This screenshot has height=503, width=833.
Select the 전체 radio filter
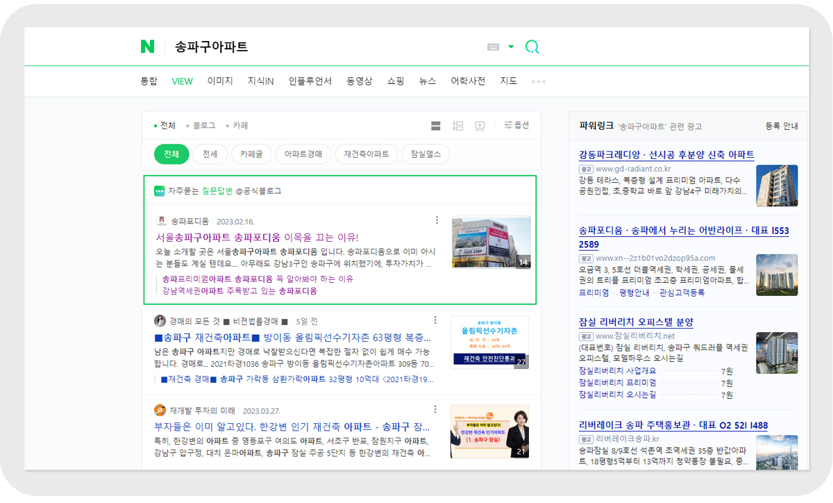165,126
